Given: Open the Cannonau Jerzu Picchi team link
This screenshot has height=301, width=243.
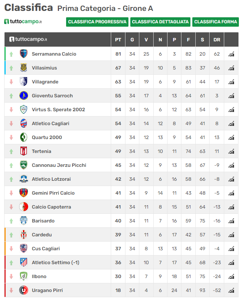Looking at the screenshot, I should (x=59, y=165).
